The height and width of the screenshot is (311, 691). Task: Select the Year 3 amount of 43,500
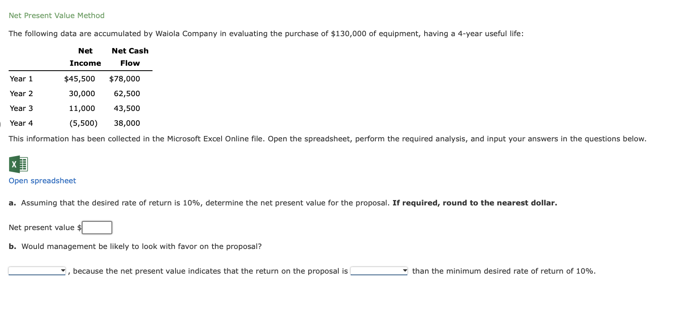[127, 108]
